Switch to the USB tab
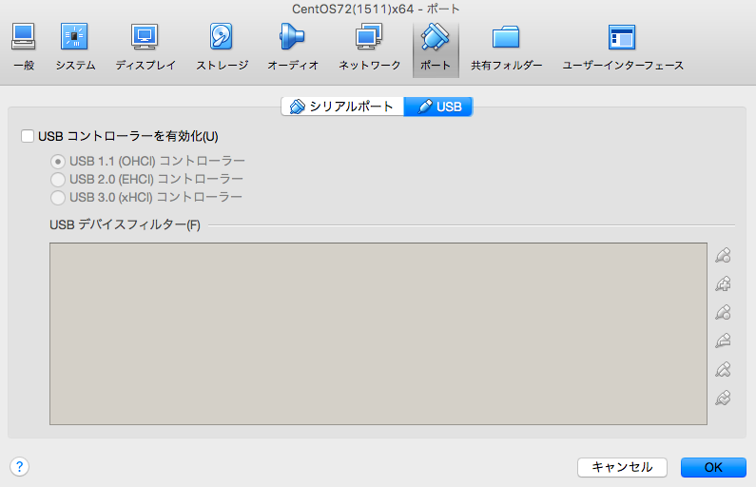 pos(438,107)
